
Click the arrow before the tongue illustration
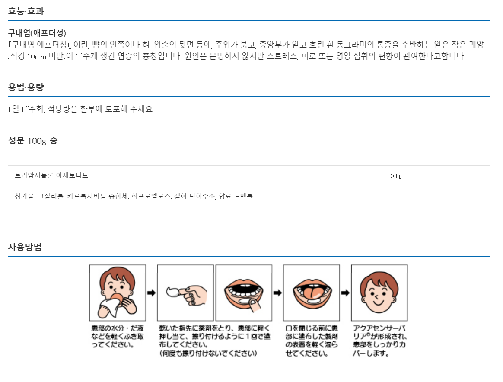coord(277,293)
